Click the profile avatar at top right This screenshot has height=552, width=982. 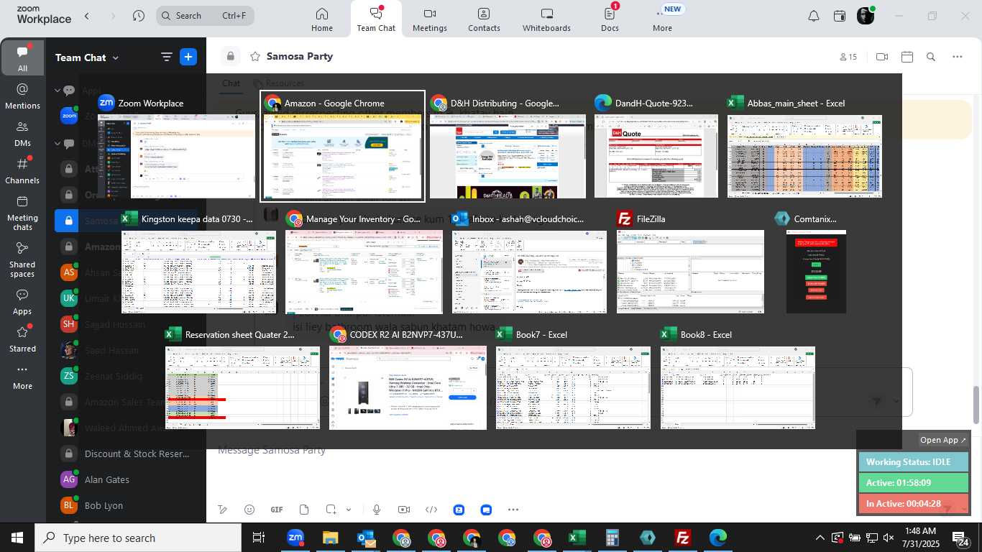pos(866,16)
